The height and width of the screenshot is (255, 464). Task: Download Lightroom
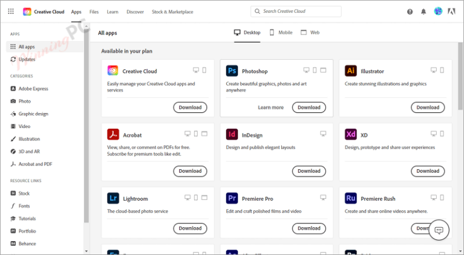click(190, 228)
